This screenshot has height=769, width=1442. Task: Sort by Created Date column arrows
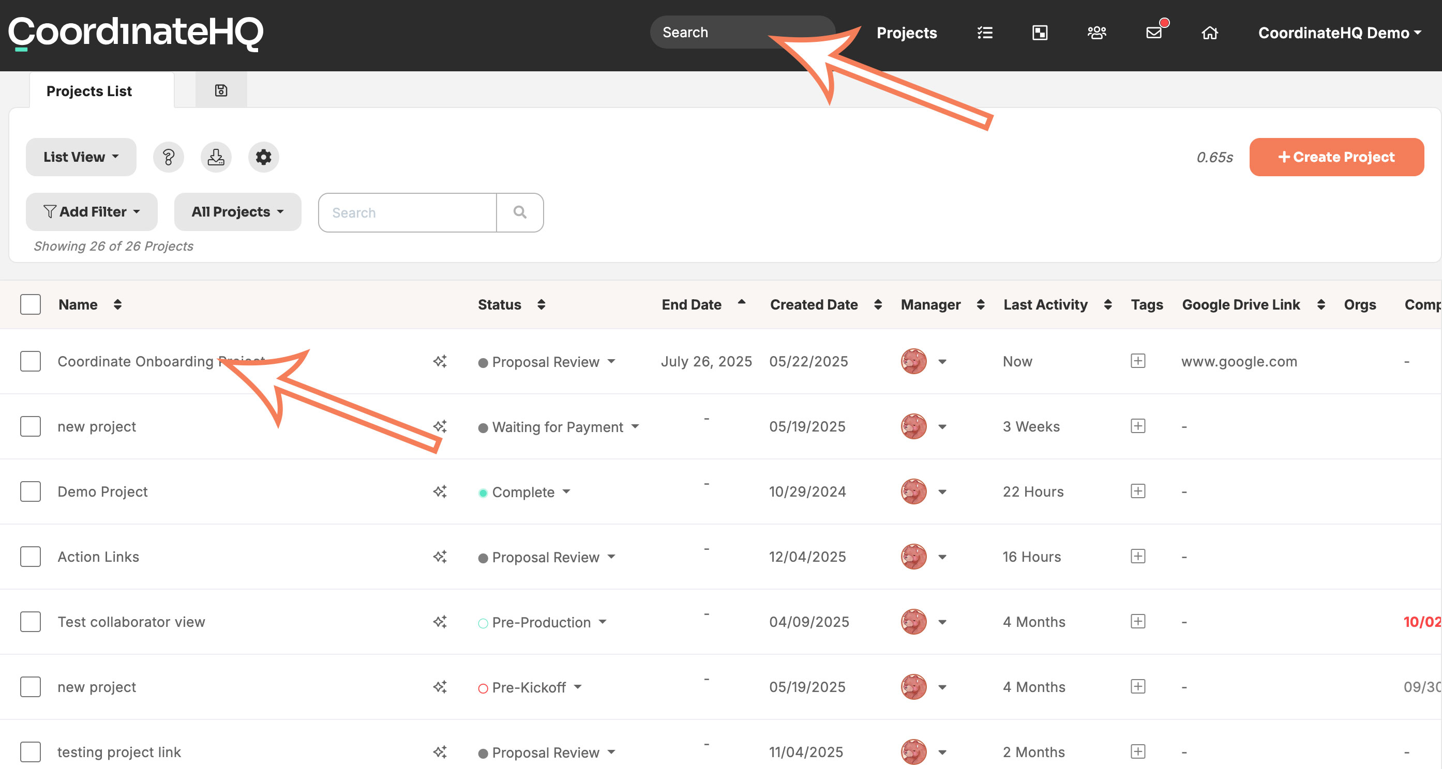878,305
